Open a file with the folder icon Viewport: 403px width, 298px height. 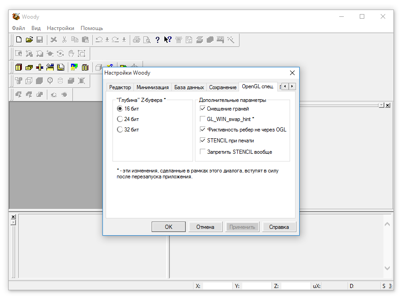pos(29,40)
